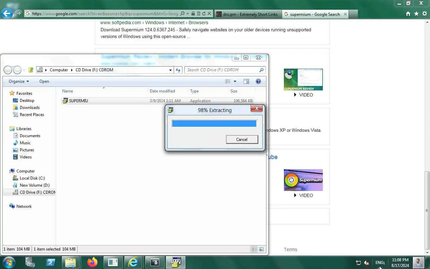
Task: Select the Videos library
Action: point(26,157)
